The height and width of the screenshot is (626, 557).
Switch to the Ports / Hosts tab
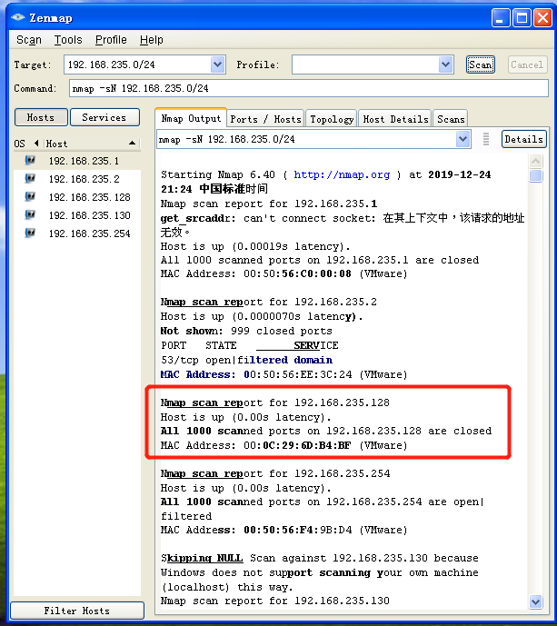click(x=265, y=119)
